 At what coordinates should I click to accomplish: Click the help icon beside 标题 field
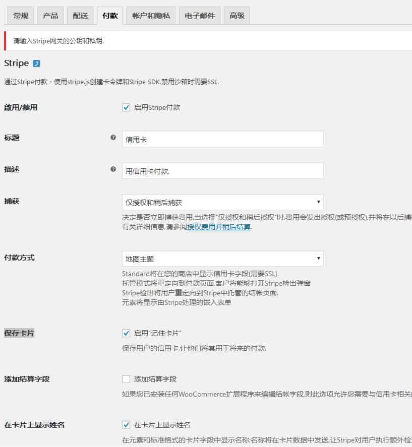coord(113,138)
